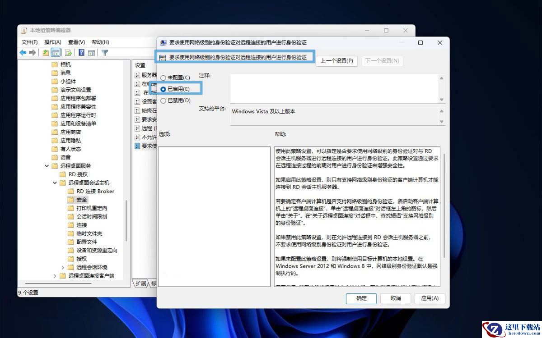The image size is (542, 338).
Task: Select the 应用程序运行时 tree item
Action: click(x=78, y=115)
